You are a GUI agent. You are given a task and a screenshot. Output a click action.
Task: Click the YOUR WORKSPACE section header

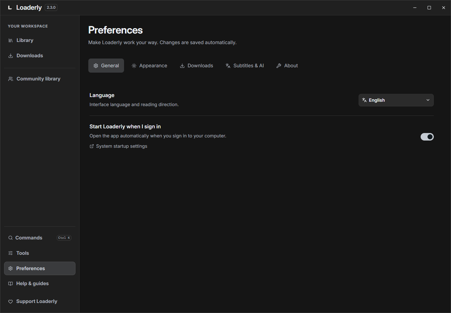[x=28, y=26]
